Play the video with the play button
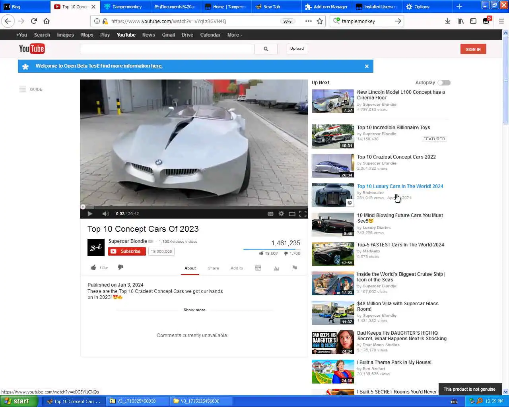Viewport: 509px width, 407px height. coord(90,214)
